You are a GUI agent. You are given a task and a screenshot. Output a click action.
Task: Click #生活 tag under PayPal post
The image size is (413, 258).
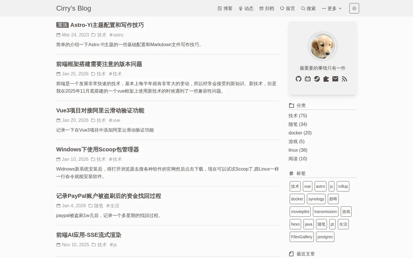112,206
